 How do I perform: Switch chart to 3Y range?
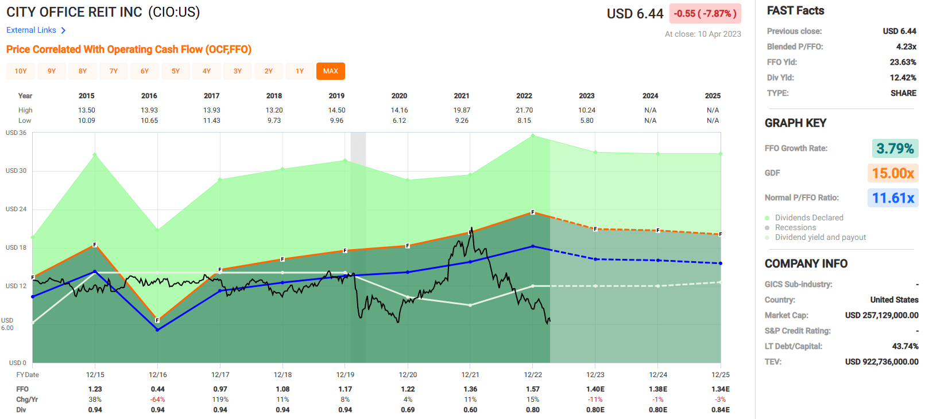click(238, 71)
